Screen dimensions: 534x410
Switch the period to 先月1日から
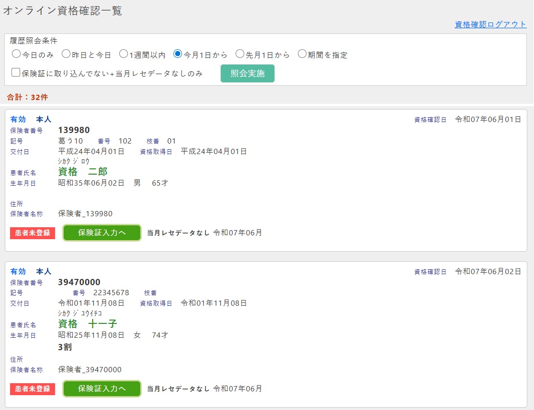pyautogui.click(x=240, y=54)
